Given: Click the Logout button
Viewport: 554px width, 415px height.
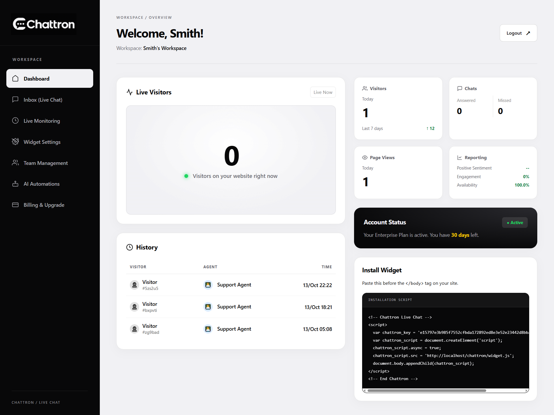Looking at the screenshot, I should [x=518, y=33].
